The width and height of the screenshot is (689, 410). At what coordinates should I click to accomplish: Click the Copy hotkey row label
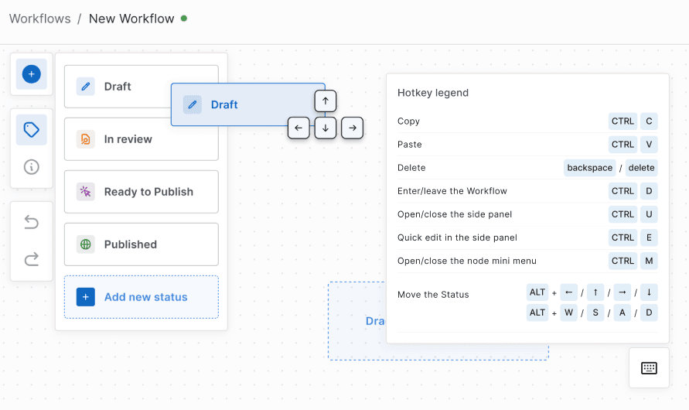click(x=408, y=121)
